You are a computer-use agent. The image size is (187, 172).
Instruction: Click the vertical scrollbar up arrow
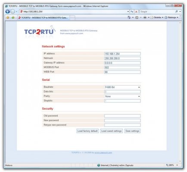[180, 23]
